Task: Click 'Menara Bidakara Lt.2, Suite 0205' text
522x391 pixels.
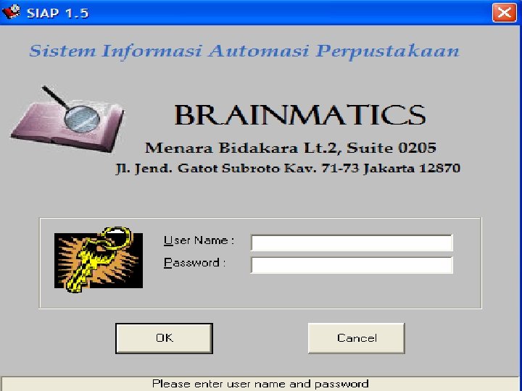Action: click(290, 148)
